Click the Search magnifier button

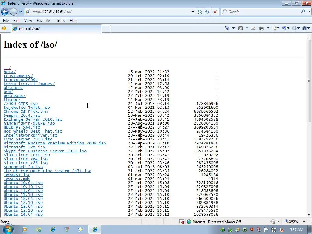pyautogui.click(x=303, y=12)
